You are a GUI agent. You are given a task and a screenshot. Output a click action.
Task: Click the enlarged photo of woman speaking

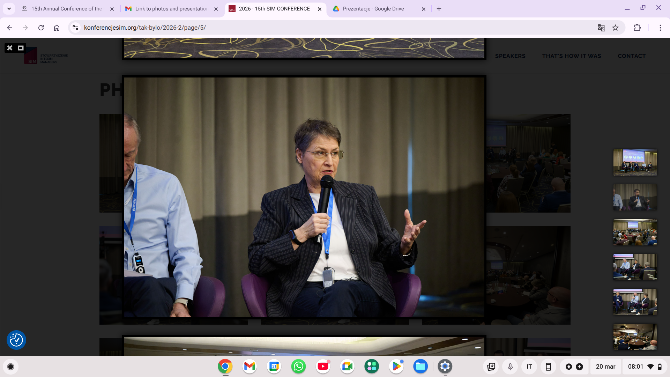304,197
